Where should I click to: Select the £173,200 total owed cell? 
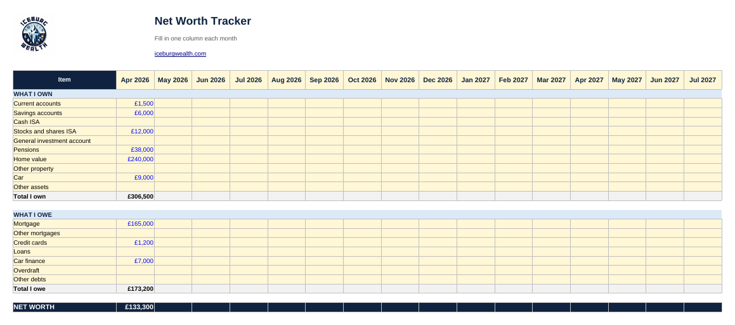(135, 289)
